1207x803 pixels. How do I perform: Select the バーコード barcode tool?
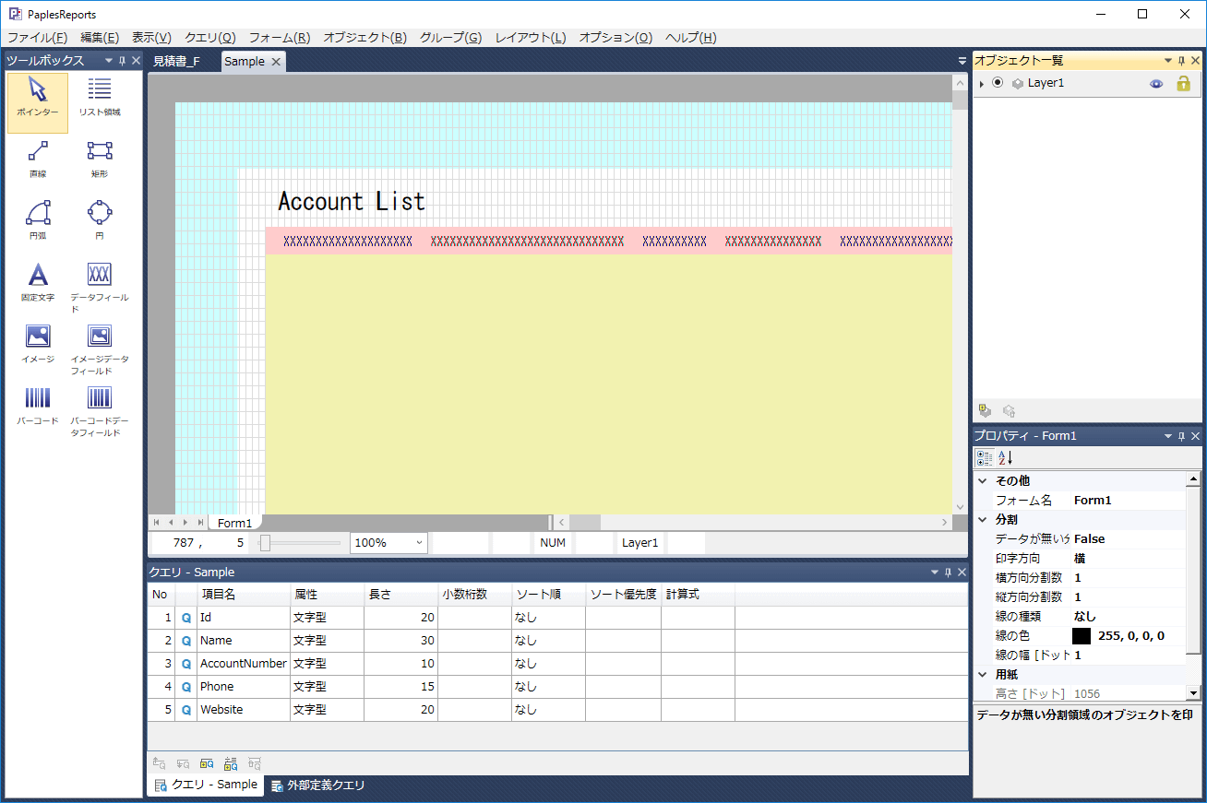38,406
